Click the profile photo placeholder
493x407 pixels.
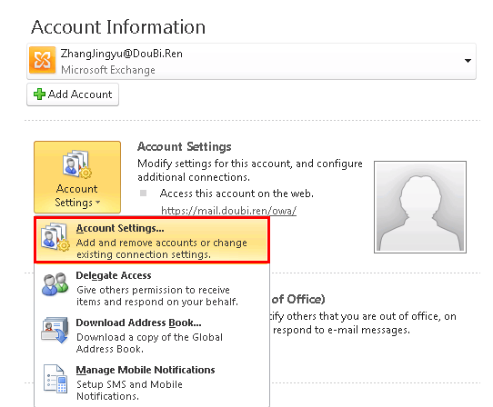[420, 207]
